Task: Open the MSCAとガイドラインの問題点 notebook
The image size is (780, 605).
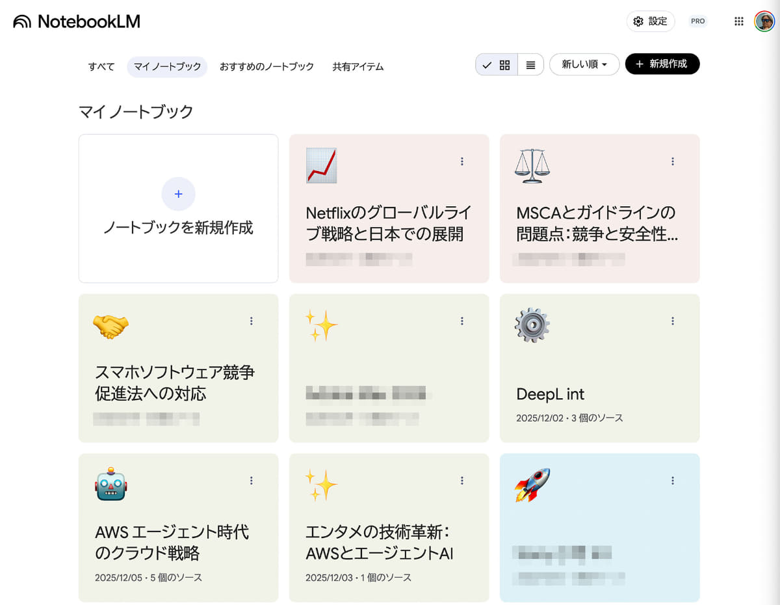Action: (x=599, y=209)
